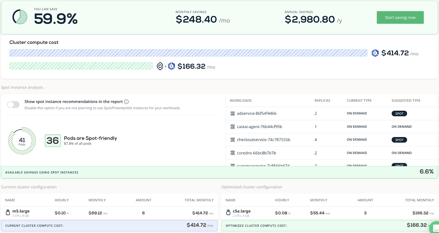Enable spot instance recommendations toggle
439x233 pixels.
13,104
